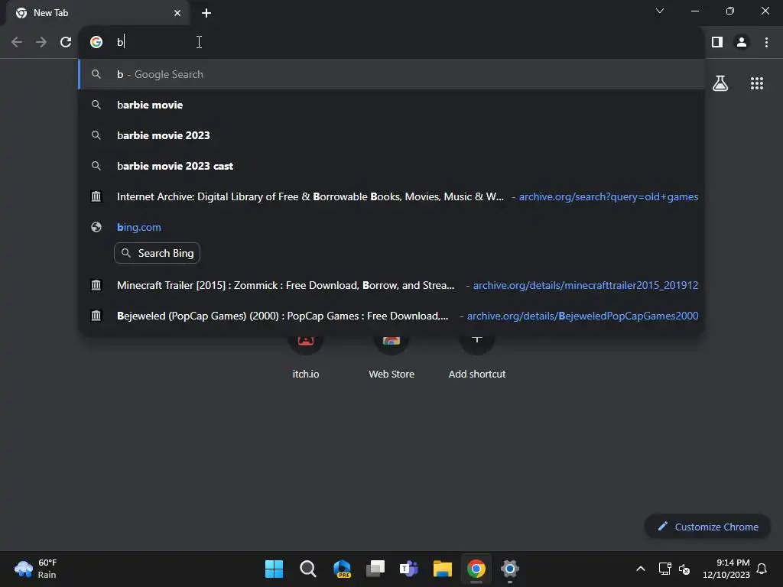
Task: Open Task View on the taskbar
Action: point(375,569)
